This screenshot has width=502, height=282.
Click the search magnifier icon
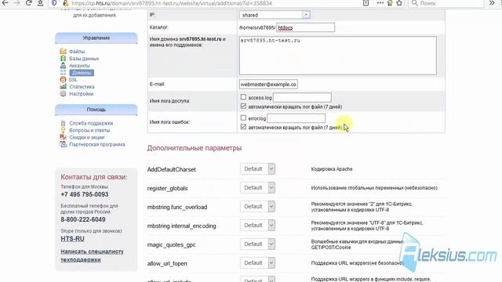[415, 3]
